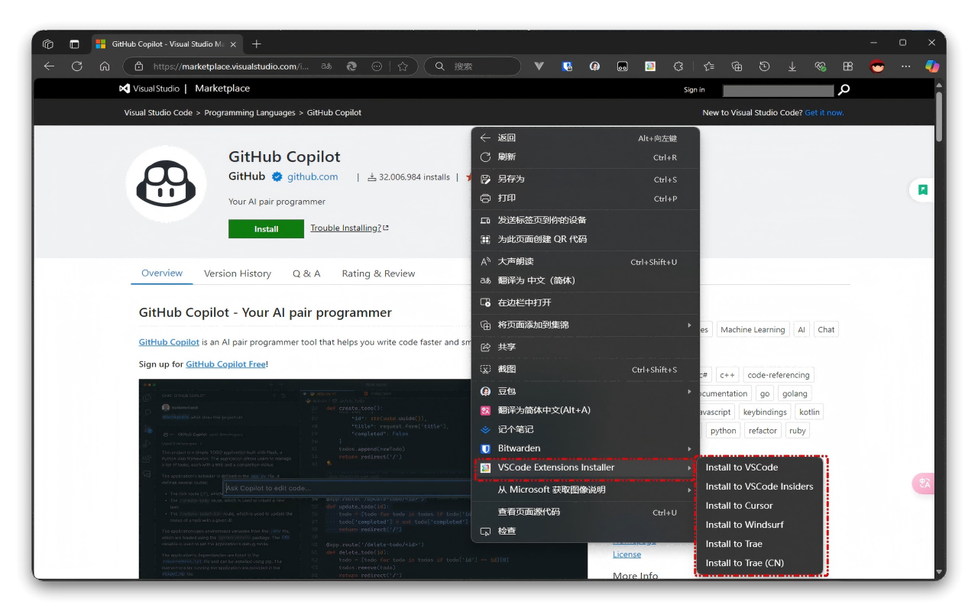
Task: Switch to the Version History tab
Action: click(x=238, y=273)
